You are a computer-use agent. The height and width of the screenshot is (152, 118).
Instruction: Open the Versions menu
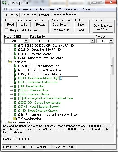tap(90, 9)
